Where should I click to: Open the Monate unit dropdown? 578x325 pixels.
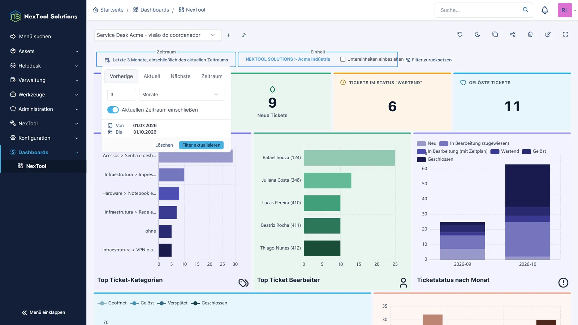tap(182, 95)
